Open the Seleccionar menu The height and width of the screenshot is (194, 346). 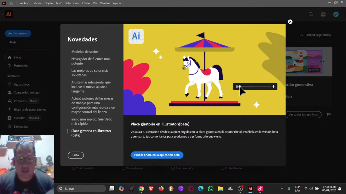pos(72,3)
